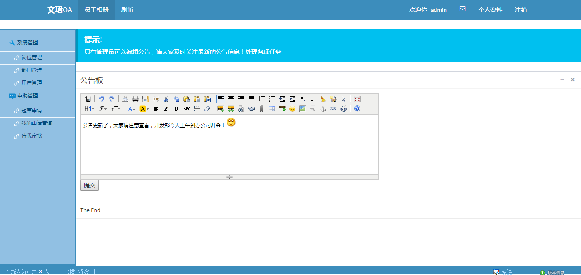The width and height of the screenshot is (581, 275).
Task: Paste as plain text icon
Action: [x=197, y=99]
